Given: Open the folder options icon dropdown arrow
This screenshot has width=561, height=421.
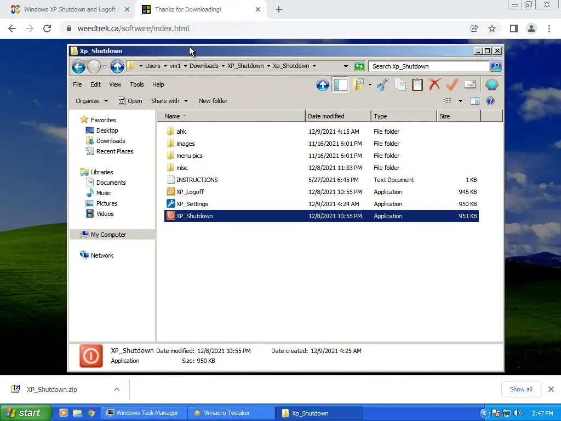Looking at the screenshot, I should 370,85.
